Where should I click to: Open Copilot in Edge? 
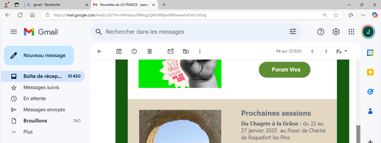click(x=375, y=15)
